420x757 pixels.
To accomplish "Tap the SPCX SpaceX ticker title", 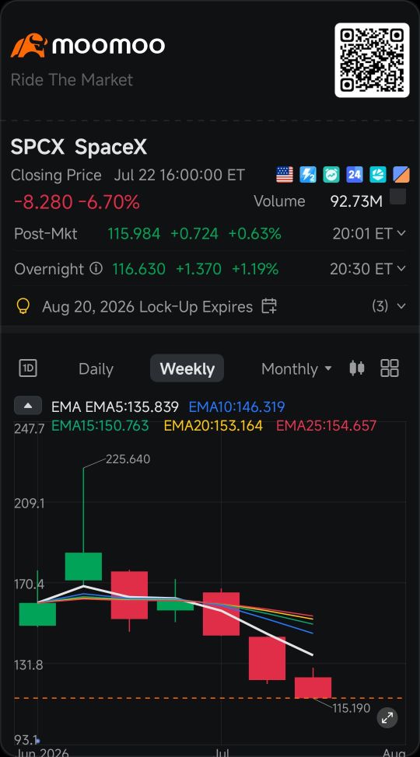I will [79, 147].
